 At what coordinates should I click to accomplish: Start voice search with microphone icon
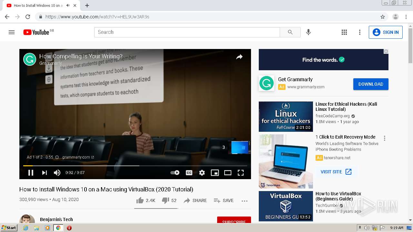pyautogui.click(x=308, y=32)
